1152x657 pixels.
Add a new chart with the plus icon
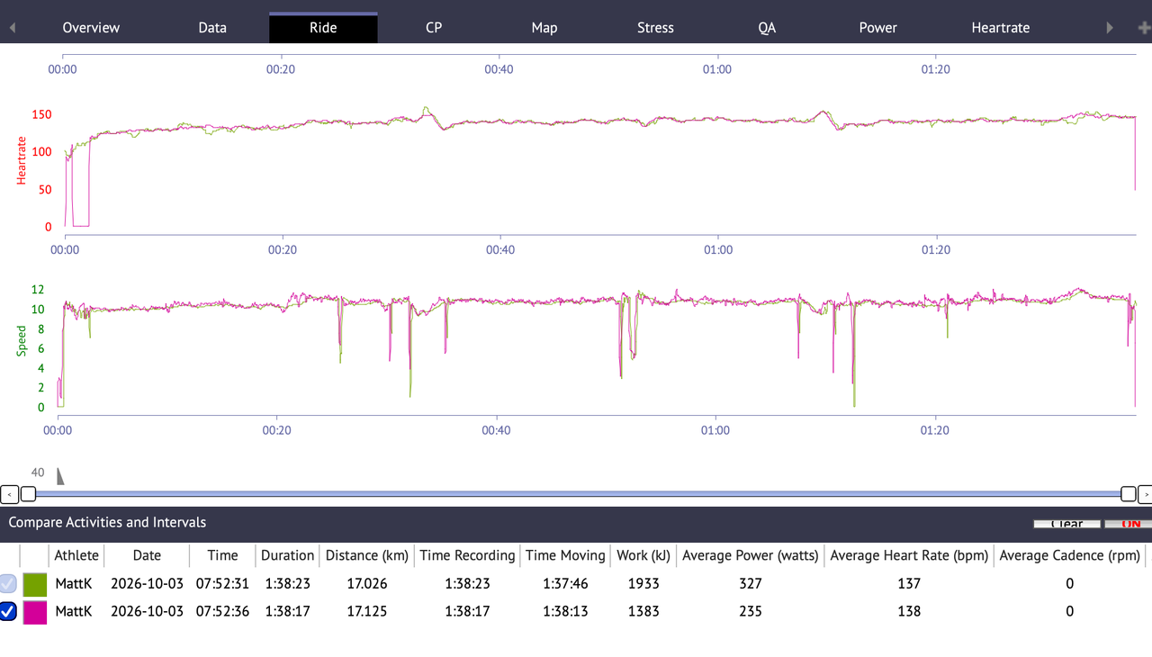[1144, 28]
